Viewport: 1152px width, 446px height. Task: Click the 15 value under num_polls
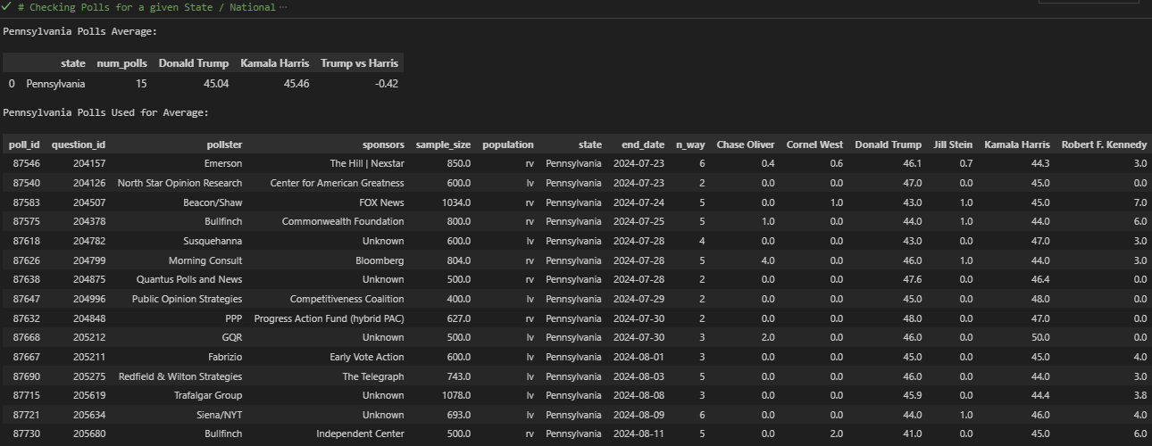point(141,84)
